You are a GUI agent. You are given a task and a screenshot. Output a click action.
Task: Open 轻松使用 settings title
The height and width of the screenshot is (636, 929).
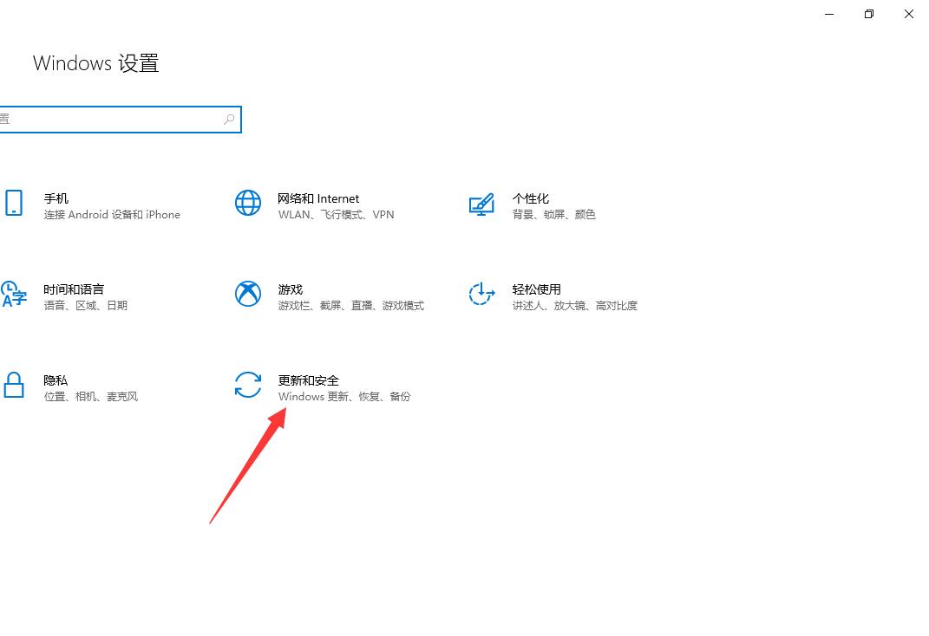pos(536,289)
